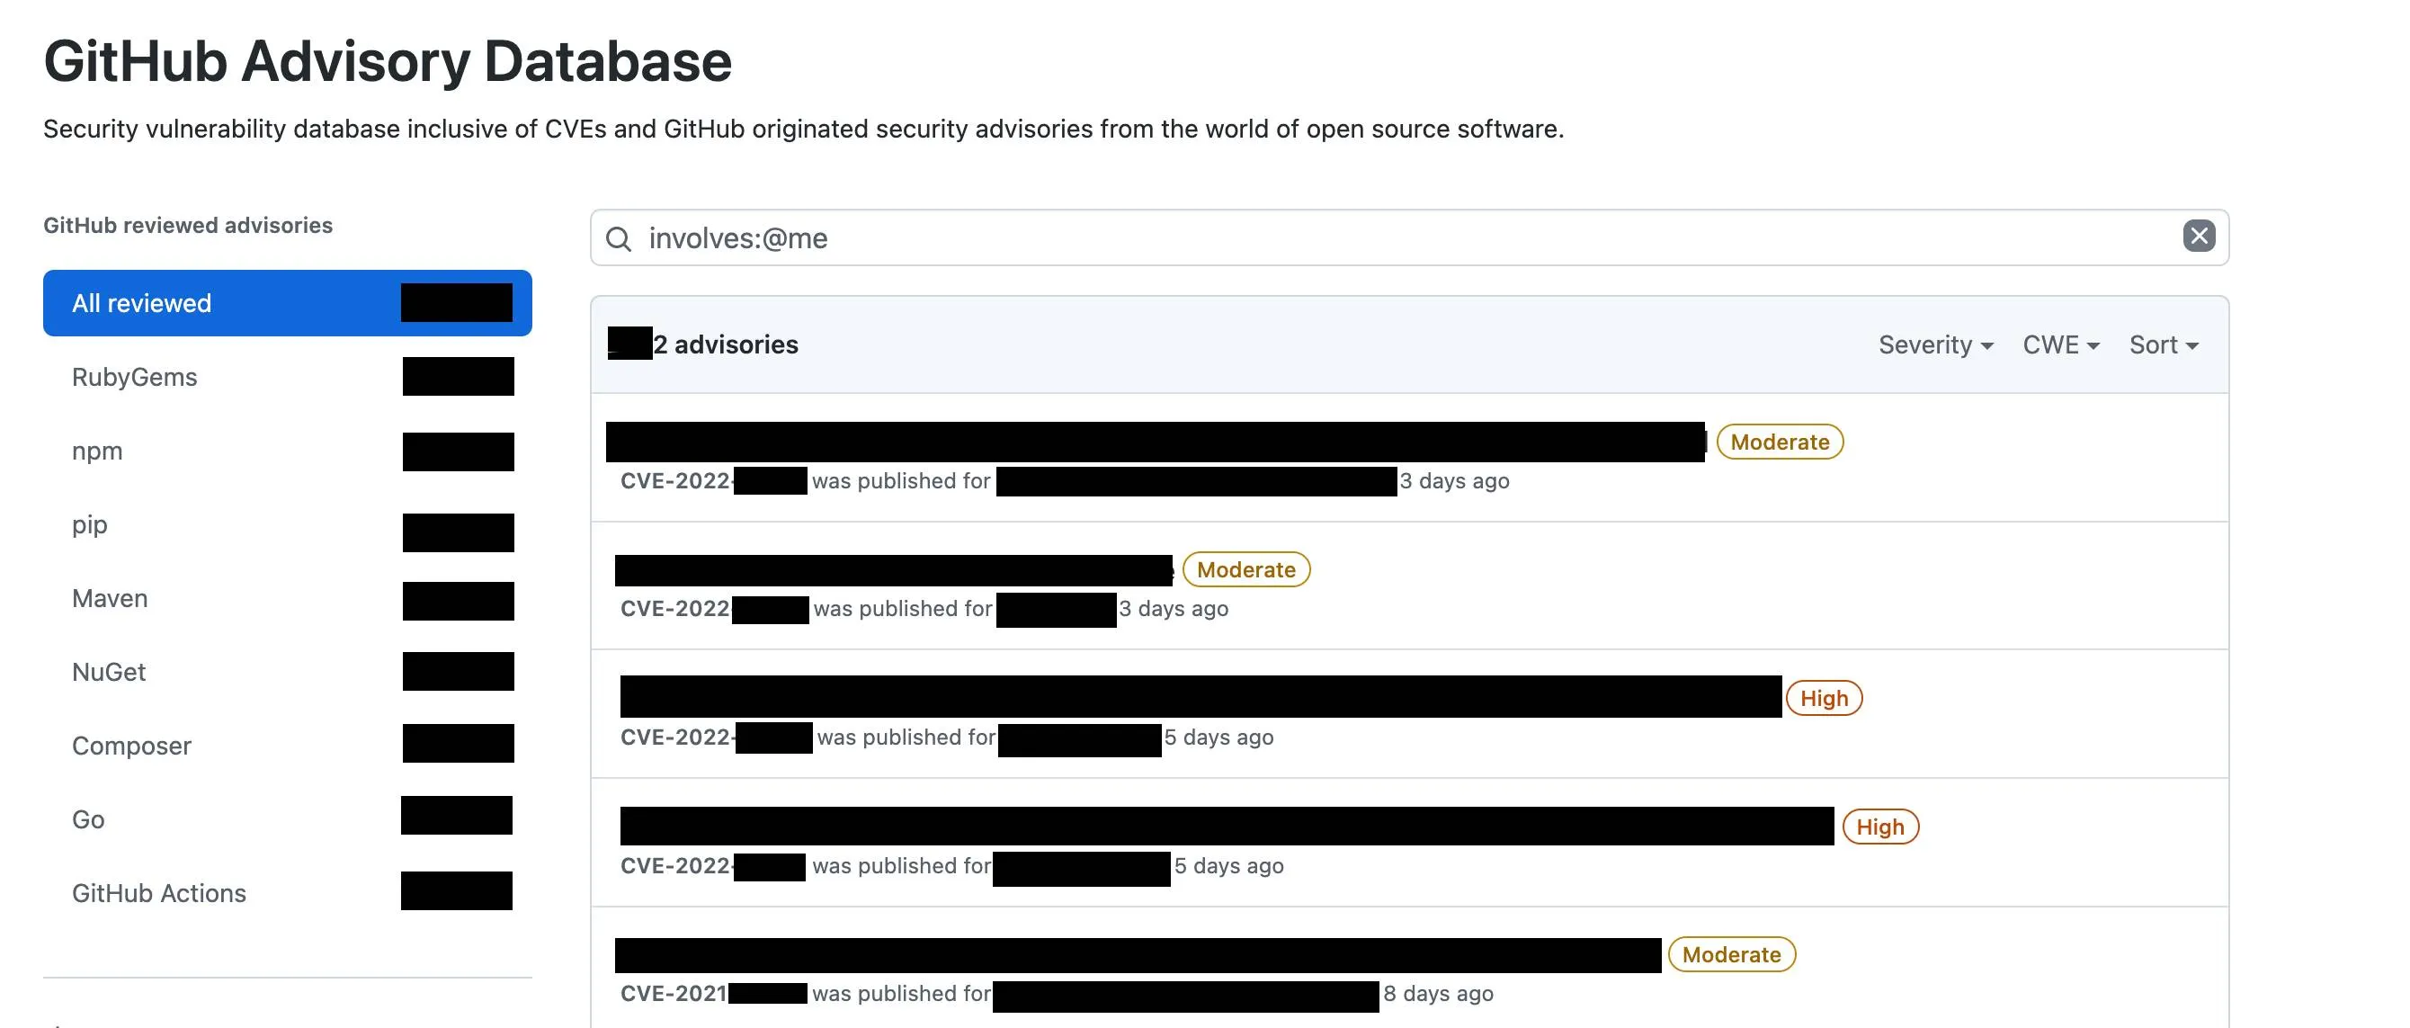The width and height of the screenshot is (2410, 1028).
Task: Filter advisories by GitHub Actions
Action: pyautogui.click(x=159, y=893)
